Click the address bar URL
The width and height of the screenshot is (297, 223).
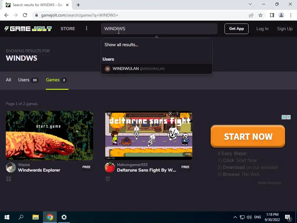(x=79, y=15)
